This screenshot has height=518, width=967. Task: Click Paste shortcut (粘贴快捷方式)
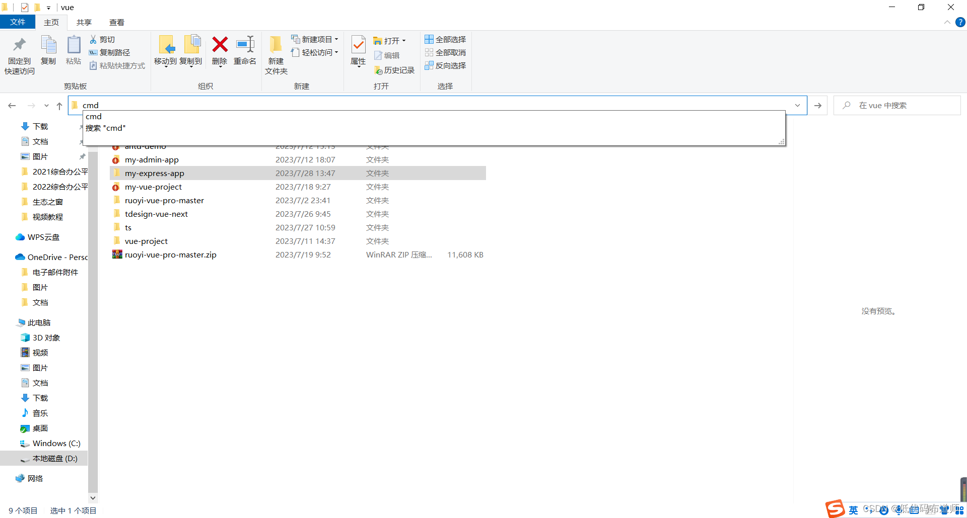point(117,65)
